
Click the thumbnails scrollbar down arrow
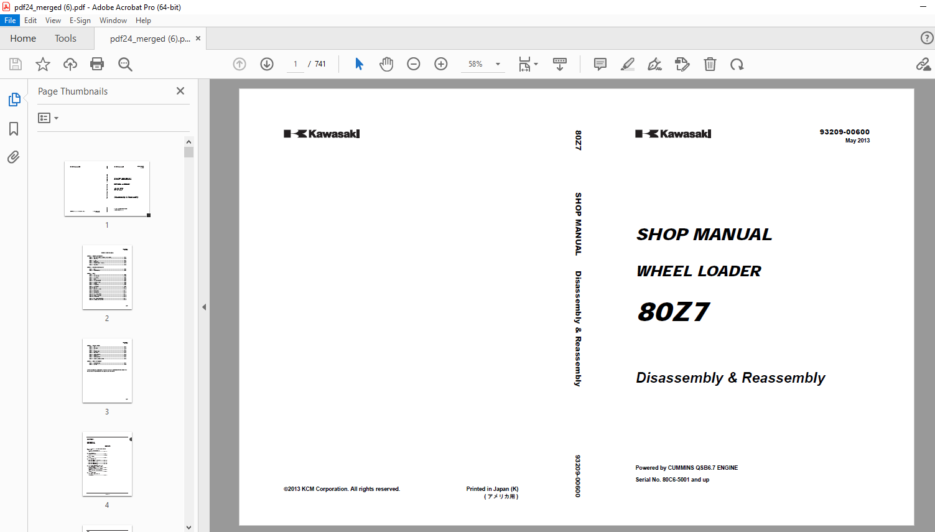pos(189,527)
